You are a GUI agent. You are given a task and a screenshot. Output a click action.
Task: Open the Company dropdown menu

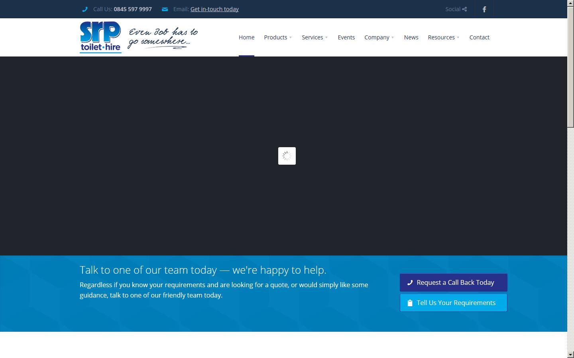tap(379, 37)
